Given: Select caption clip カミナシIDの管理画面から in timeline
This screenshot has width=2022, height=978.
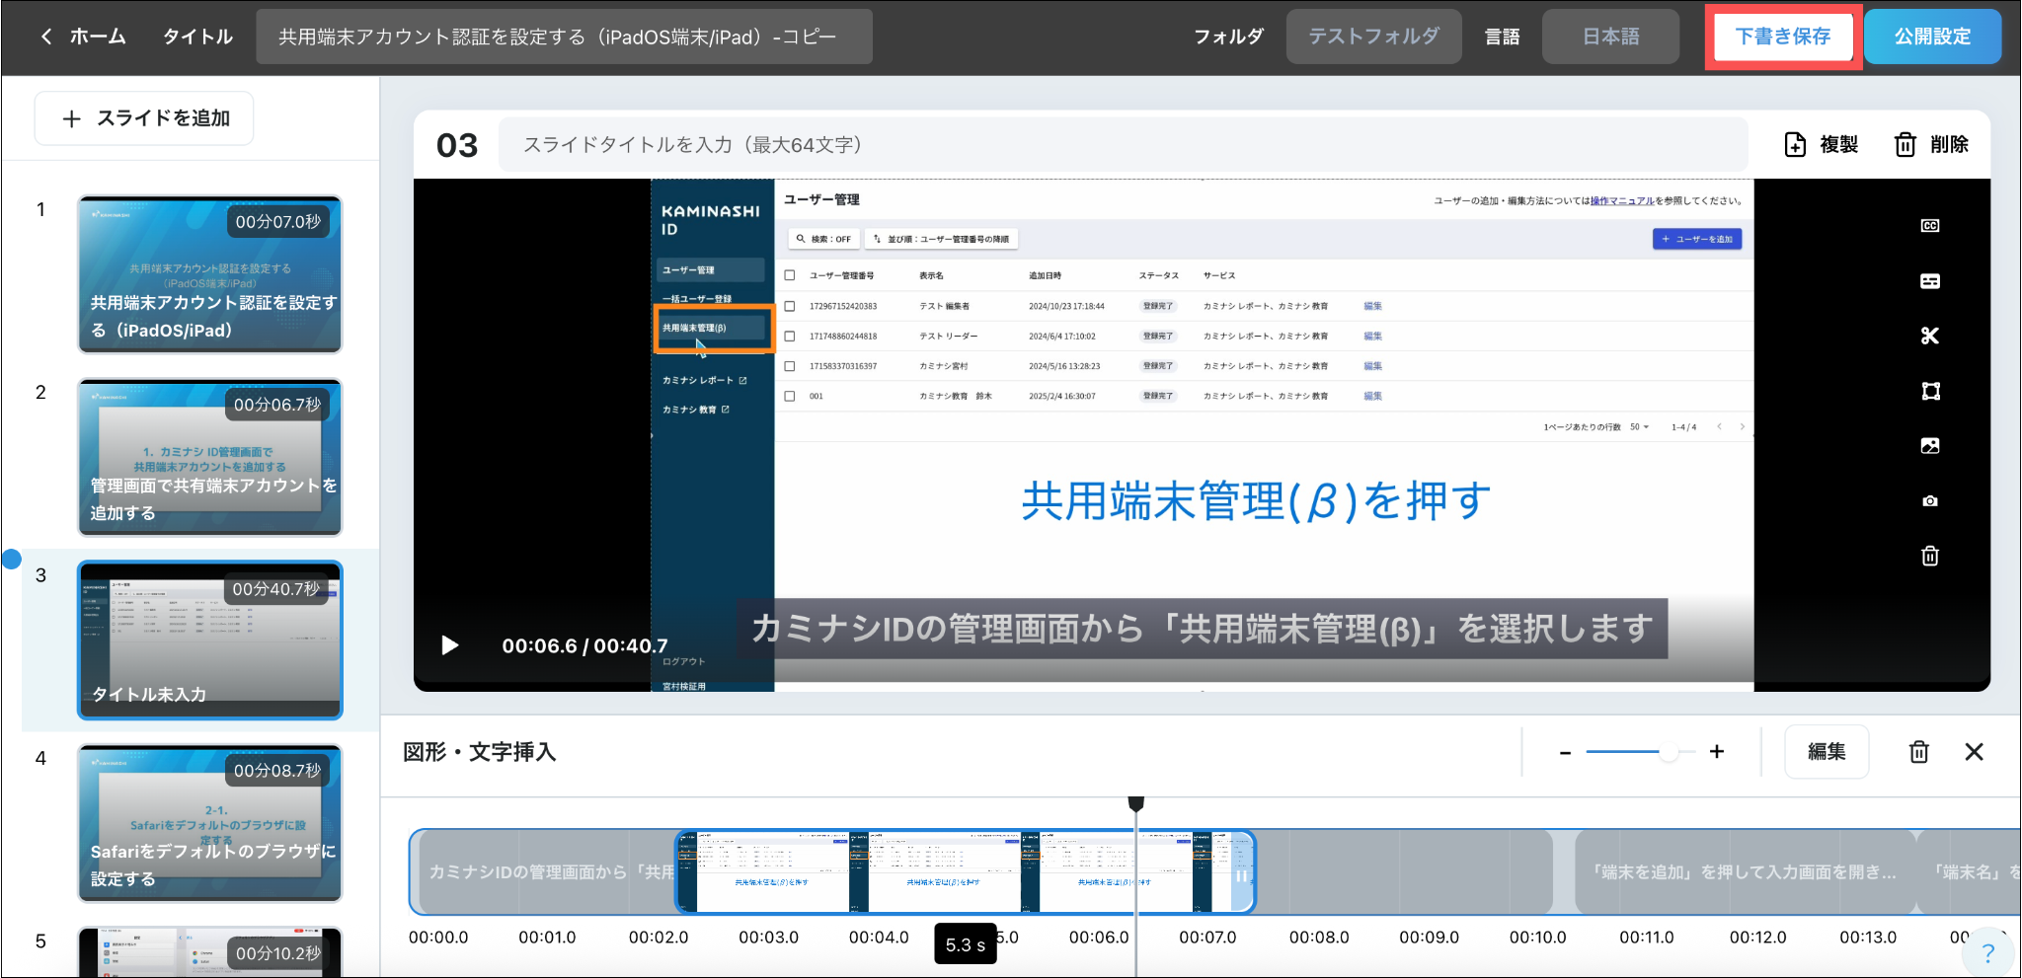Looking at the screenshot, I should pos(546,871).
